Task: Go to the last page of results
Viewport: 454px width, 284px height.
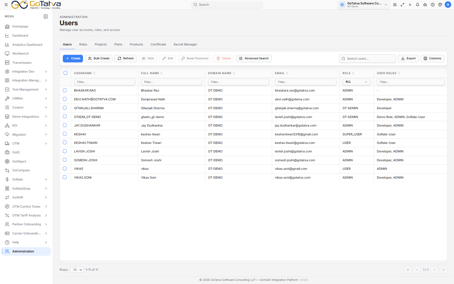Action: click(x=444, y=270)
